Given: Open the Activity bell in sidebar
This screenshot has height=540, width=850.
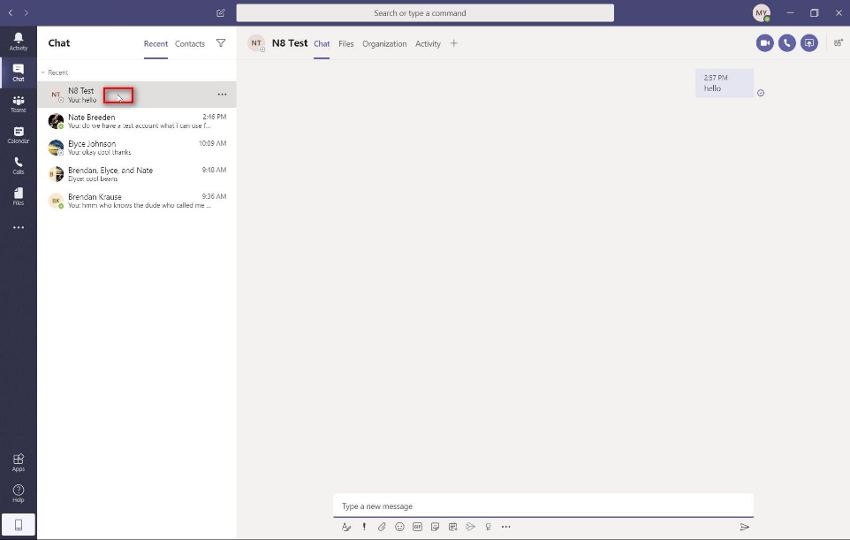Looking at the screenshot, I should [x=19, y=42].
